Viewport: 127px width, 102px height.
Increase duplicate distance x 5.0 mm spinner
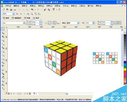[x=113, y=22]
